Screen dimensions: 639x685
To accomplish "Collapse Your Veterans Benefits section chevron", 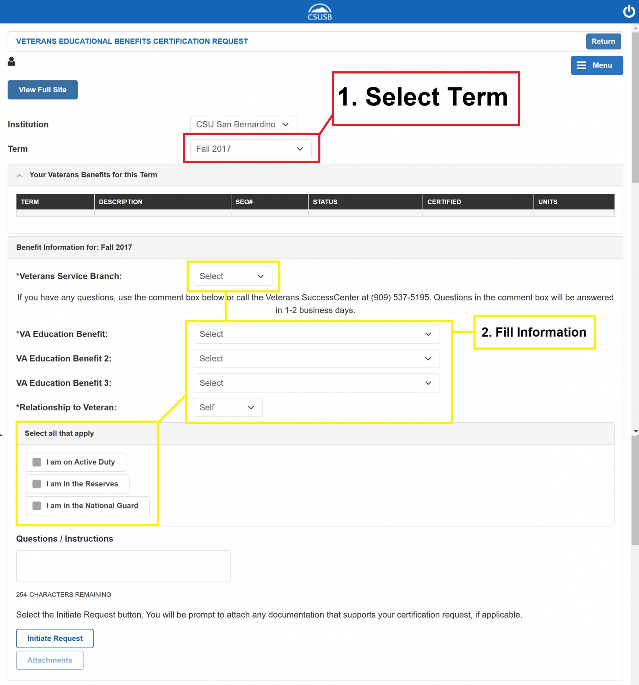I will (x=20, y=176).
